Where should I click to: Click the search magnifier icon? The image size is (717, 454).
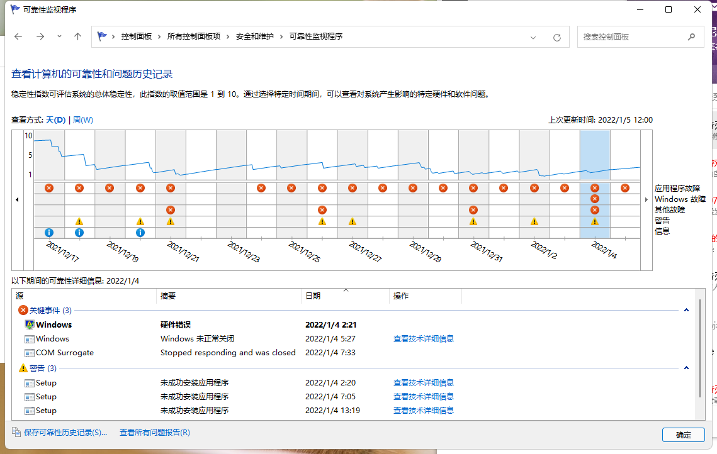[691, 37]
